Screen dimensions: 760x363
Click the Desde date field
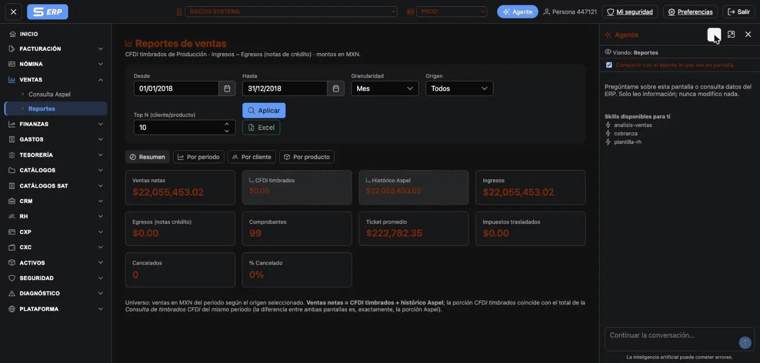pos(176,88)
